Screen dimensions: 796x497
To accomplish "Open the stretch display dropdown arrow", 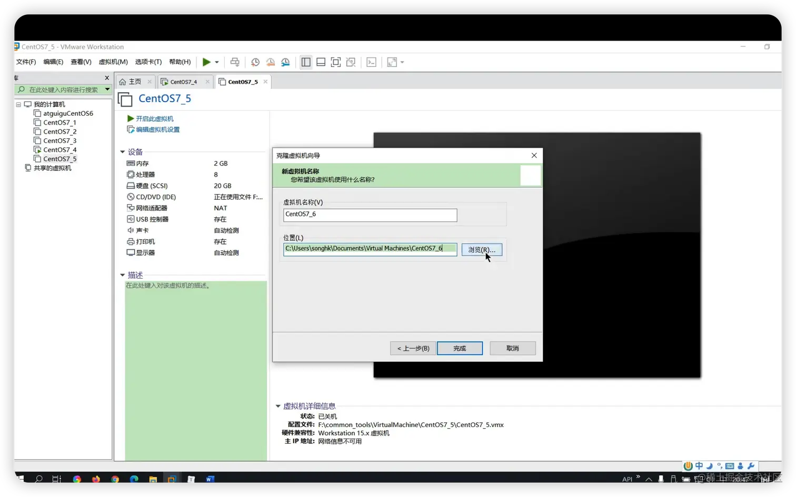I will (x=402, y=62).
